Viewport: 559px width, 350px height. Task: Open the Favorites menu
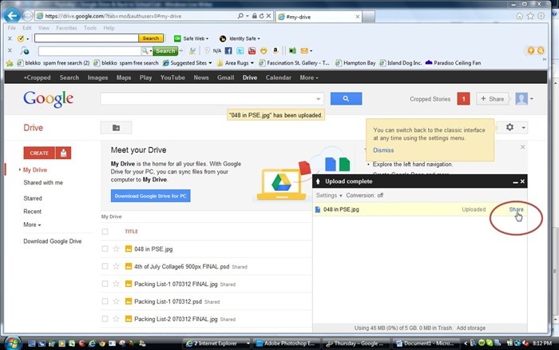(x=66, y=28)
